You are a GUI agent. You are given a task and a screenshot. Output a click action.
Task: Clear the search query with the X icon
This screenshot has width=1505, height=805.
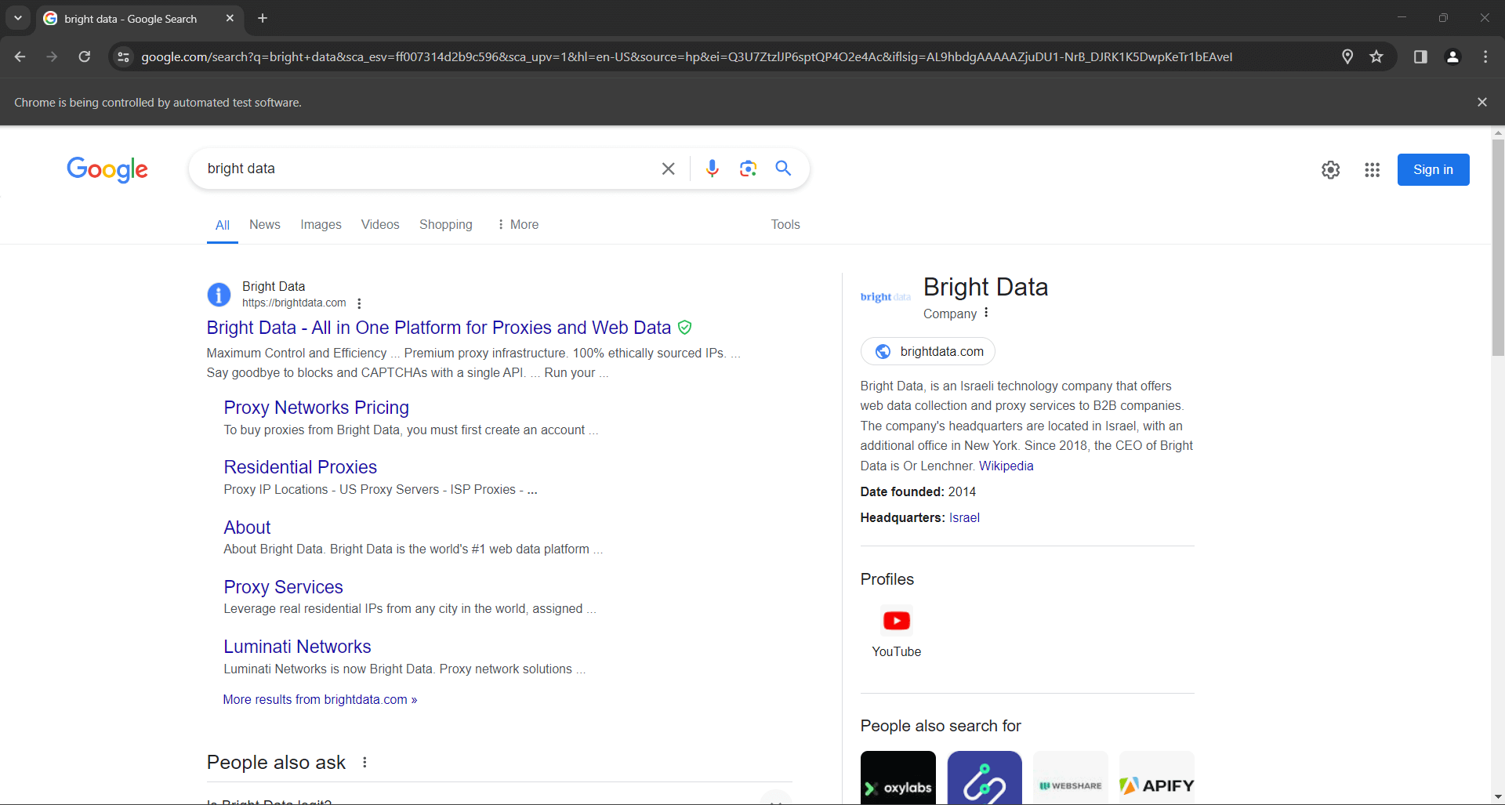pos(669,169)
